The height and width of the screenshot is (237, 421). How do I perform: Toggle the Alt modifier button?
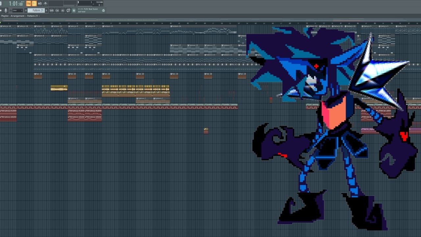(63, 10)
